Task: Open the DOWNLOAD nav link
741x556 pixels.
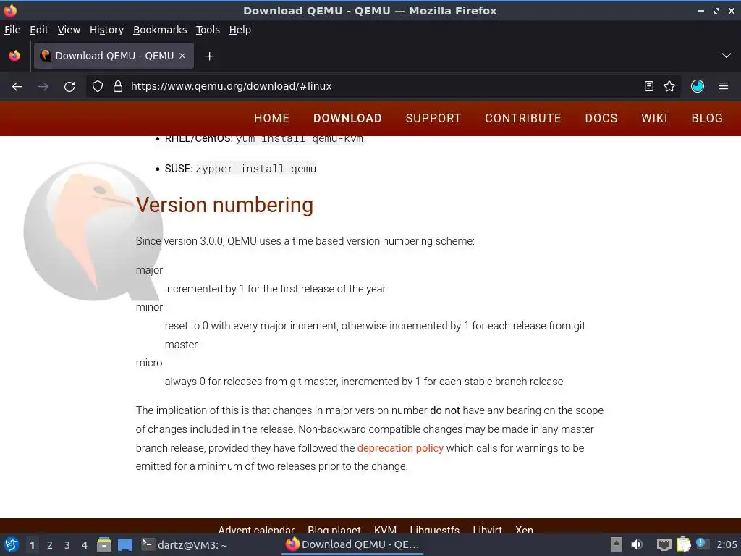Action: point(347,118)
